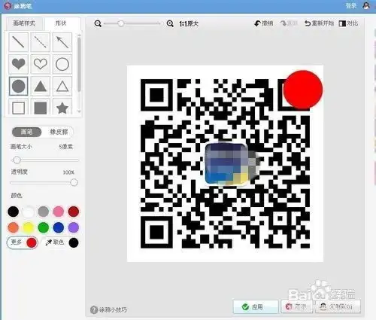Select the arrow shape
376x320 pixels.
click(x=62, y=42)
